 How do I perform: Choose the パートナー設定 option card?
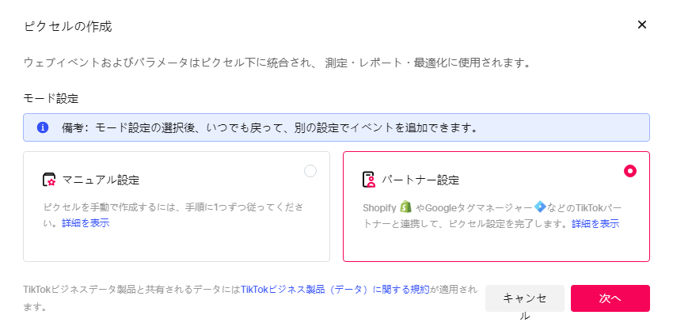(x=496, y=207)
